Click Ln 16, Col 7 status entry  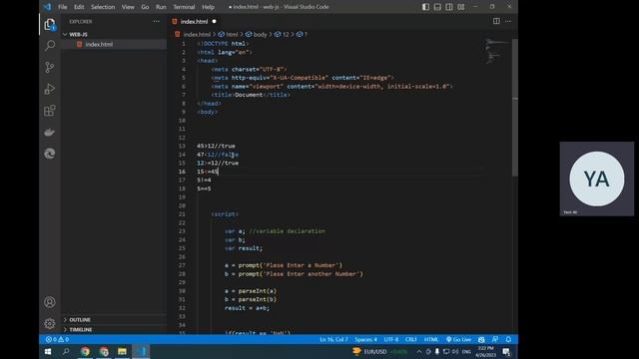[x=333, y=339]
